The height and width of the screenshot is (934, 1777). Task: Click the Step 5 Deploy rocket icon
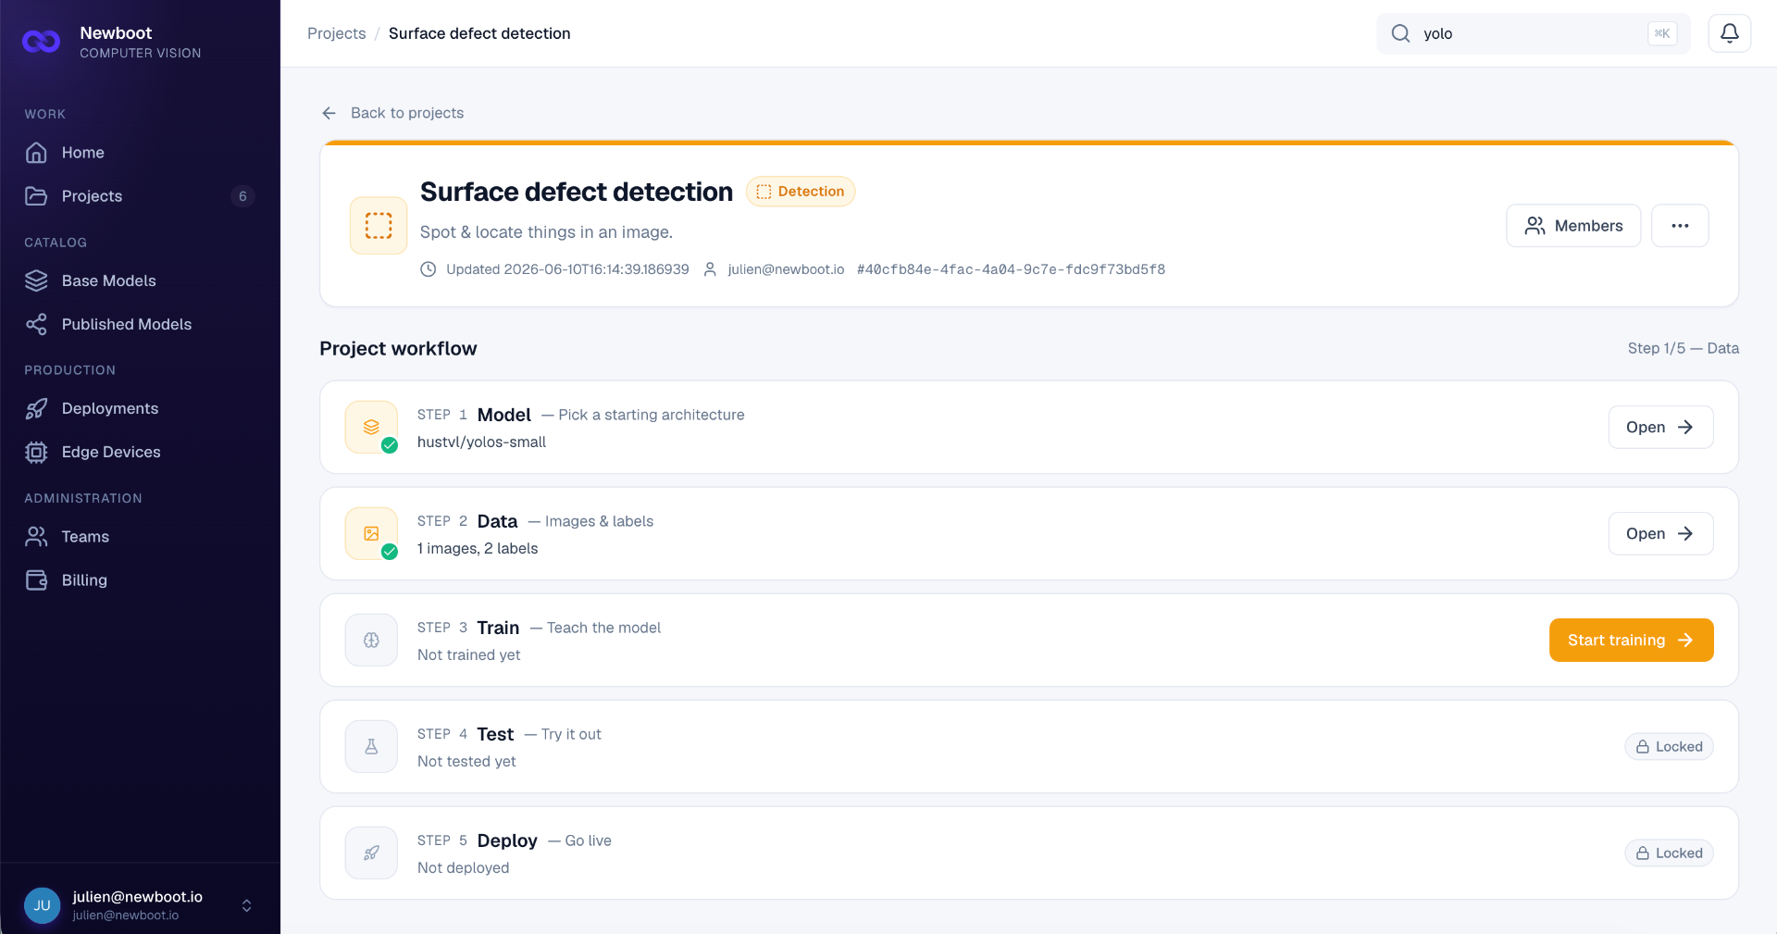pos(371,853)
